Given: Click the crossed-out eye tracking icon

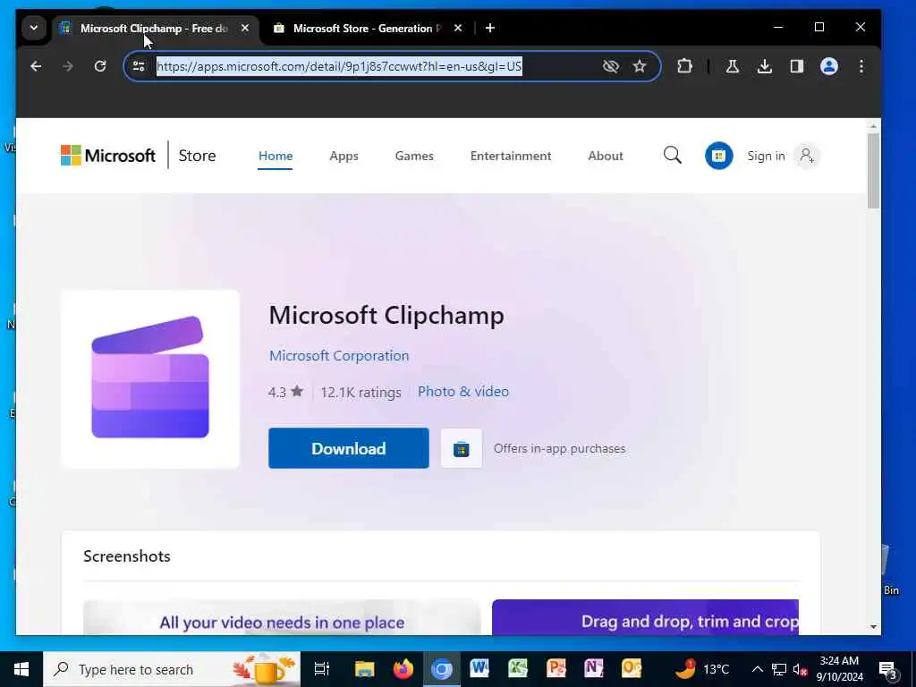Looking at the screenshot, I should point(610,66).
